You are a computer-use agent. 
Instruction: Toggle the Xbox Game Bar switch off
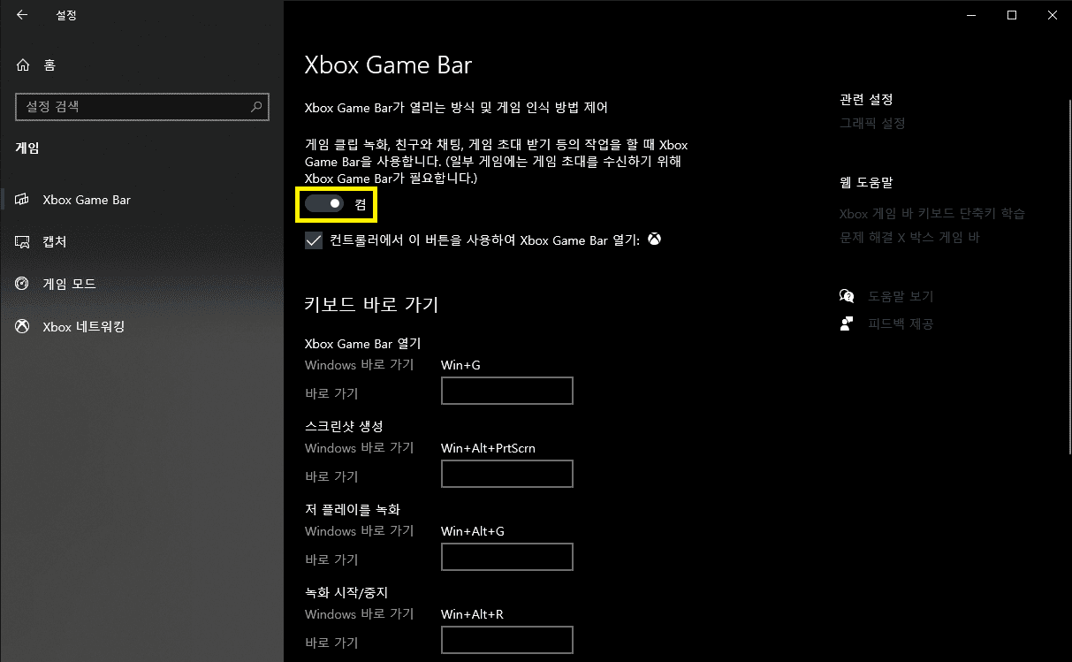pos(324,204)
